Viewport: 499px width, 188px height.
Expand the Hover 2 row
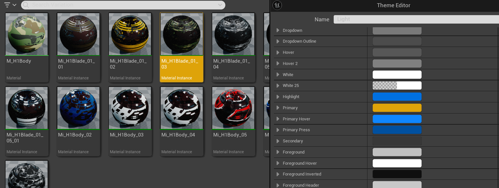(278, 63)
